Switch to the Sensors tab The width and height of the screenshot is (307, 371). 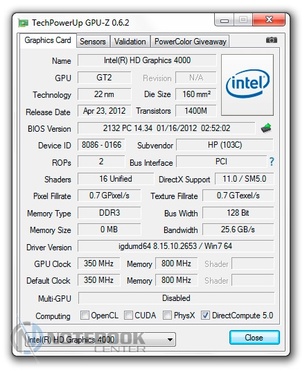point(93,42)
